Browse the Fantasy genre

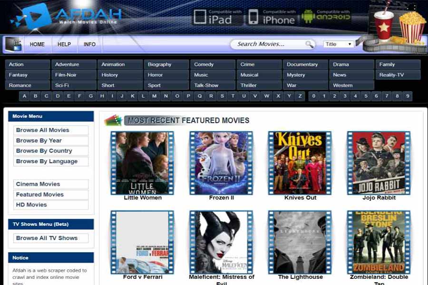[x=28, y=75]
